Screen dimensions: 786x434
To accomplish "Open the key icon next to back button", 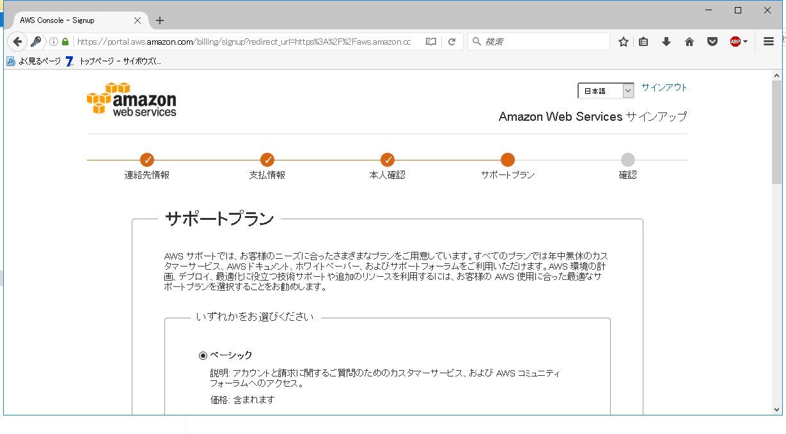I will coord(36,42).
